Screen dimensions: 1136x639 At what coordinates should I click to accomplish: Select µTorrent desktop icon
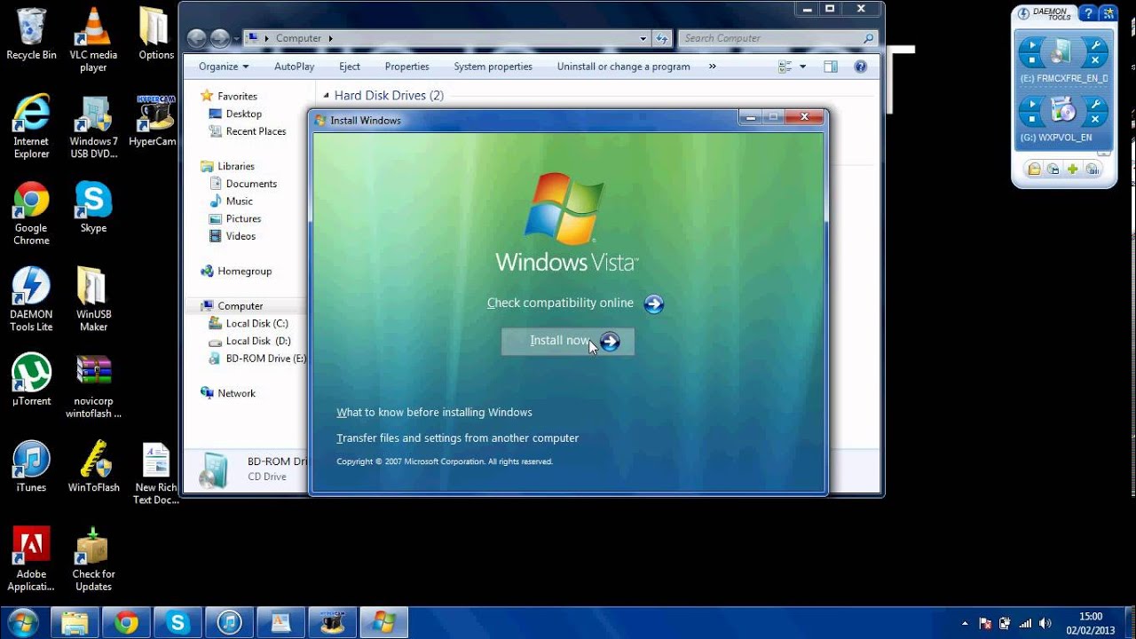point(31,381)
